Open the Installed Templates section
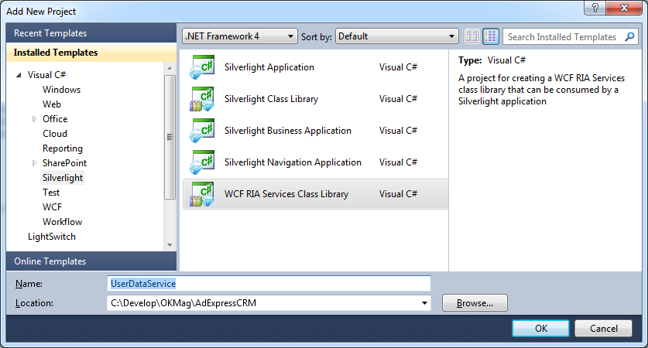 [x=91, y=53]
